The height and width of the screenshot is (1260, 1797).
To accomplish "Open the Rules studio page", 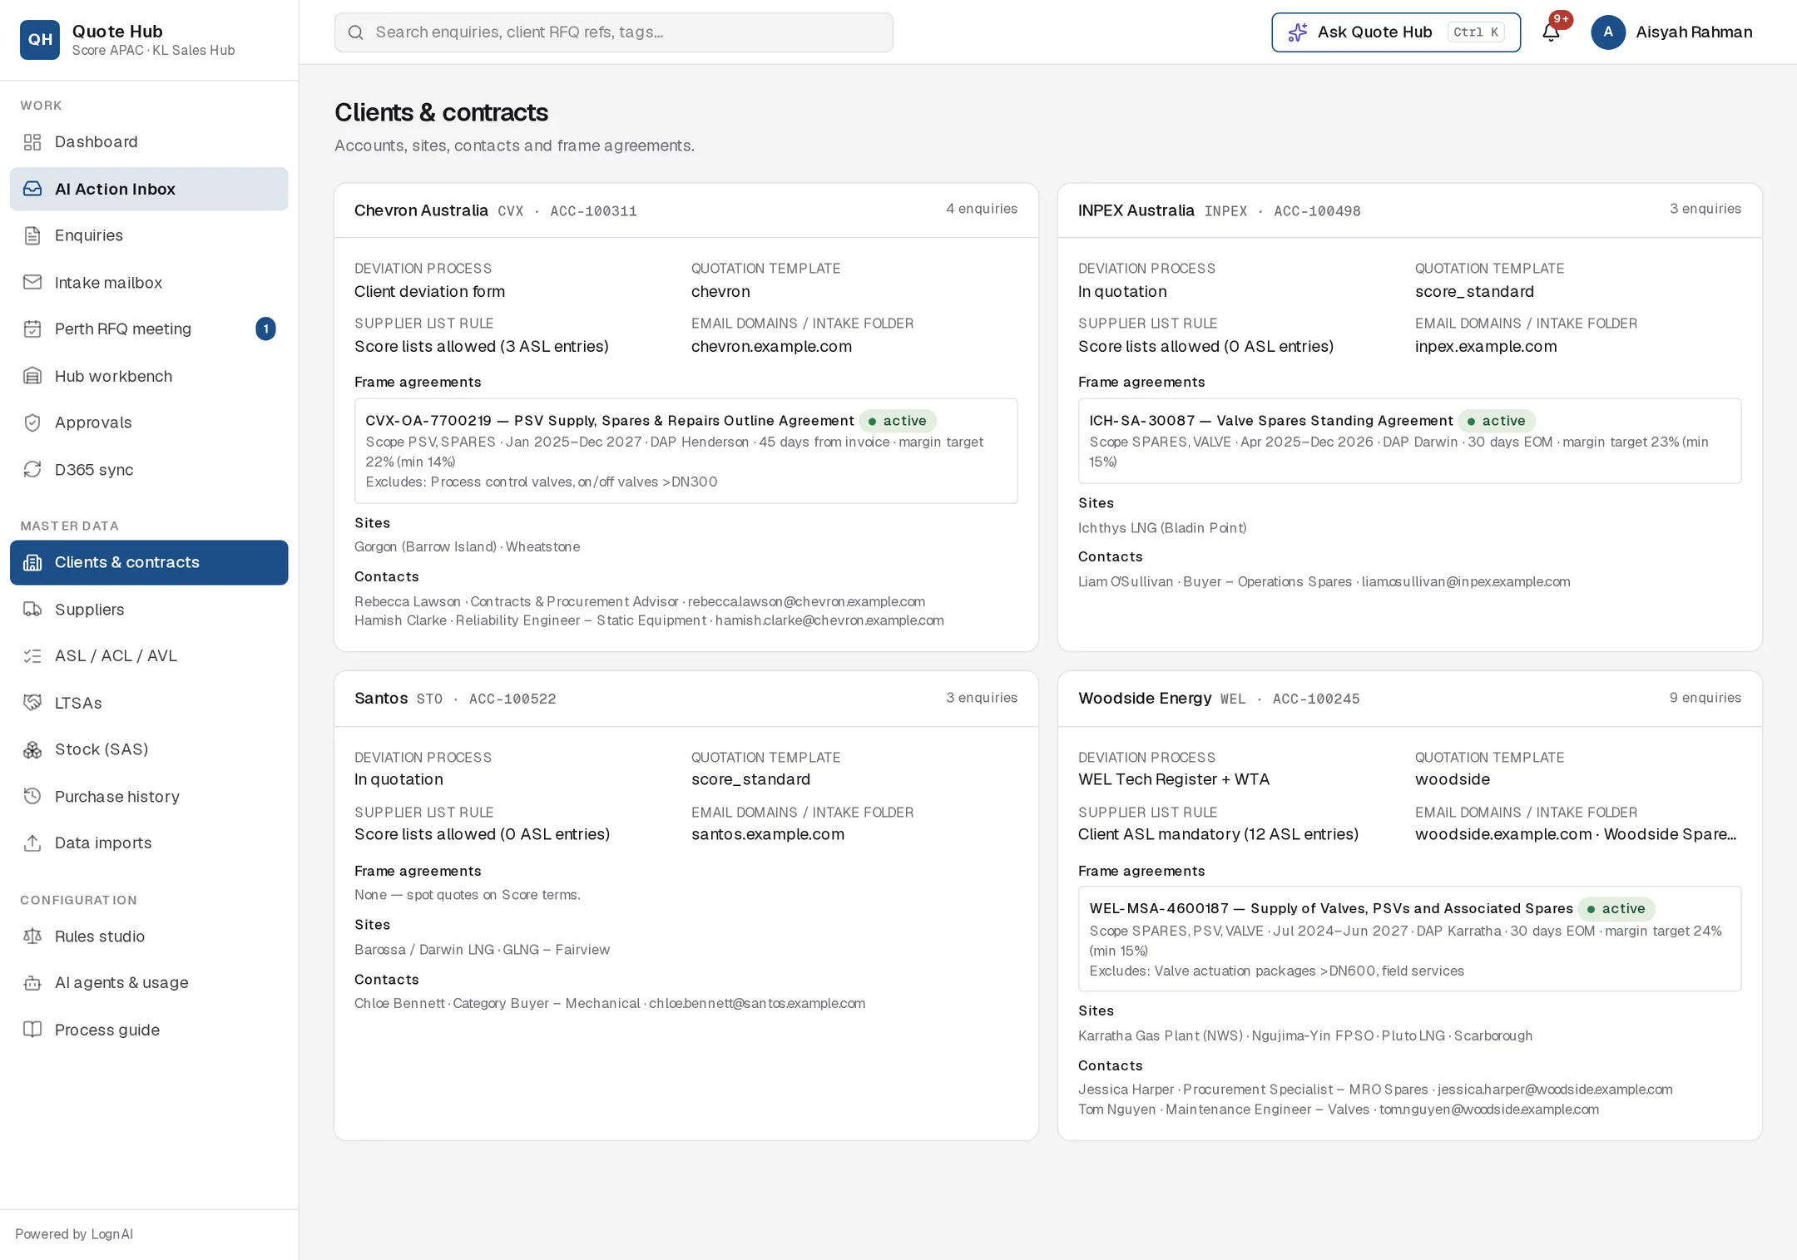I will (x=149, y=936).
